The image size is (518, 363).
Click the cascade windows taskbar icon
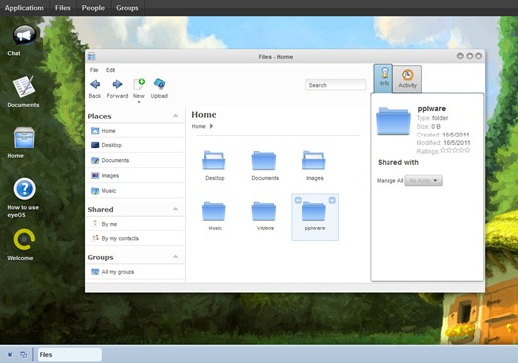pos(23,355)
